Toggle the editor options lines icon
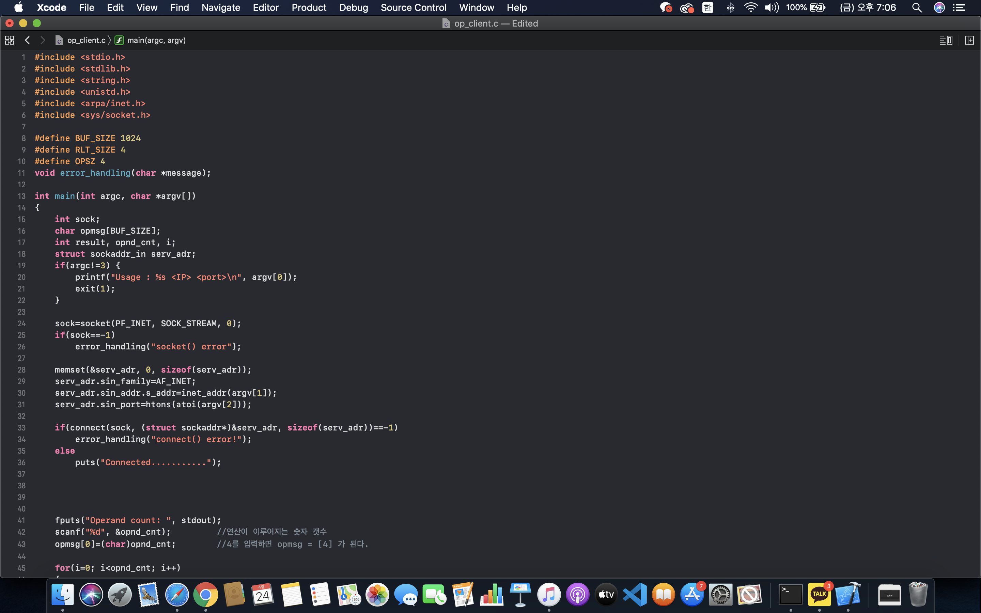The width and height of the screenshot is (981, 613). (946, 40)
